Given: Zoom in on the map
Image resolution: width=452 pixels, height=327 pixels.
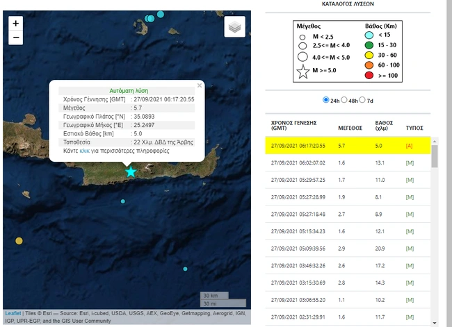Looking at the screenshot, I should pos(16,23).
